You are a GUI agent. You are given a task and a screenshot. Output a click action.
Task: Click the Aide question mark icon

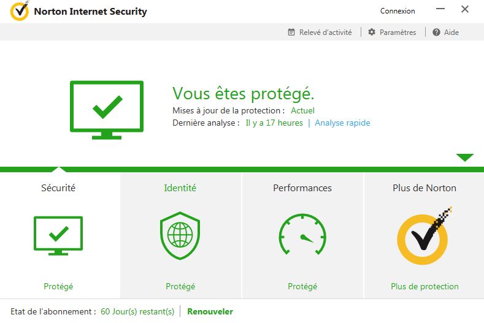(436, 32)
